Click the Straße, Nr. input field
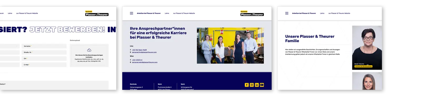This screenshot has height=94, width=421. 44,52
